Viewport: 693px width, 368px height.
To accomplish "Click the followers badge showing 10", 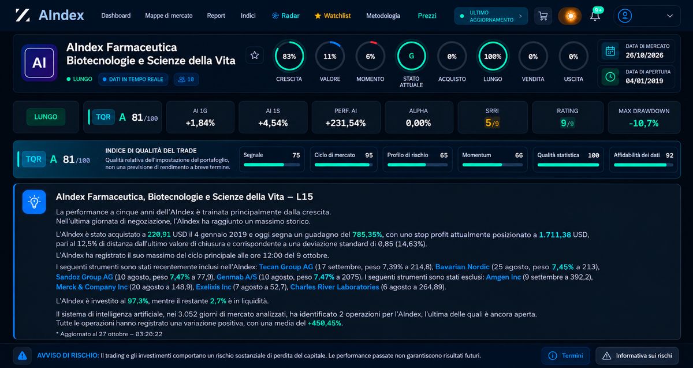I will 187,79.
